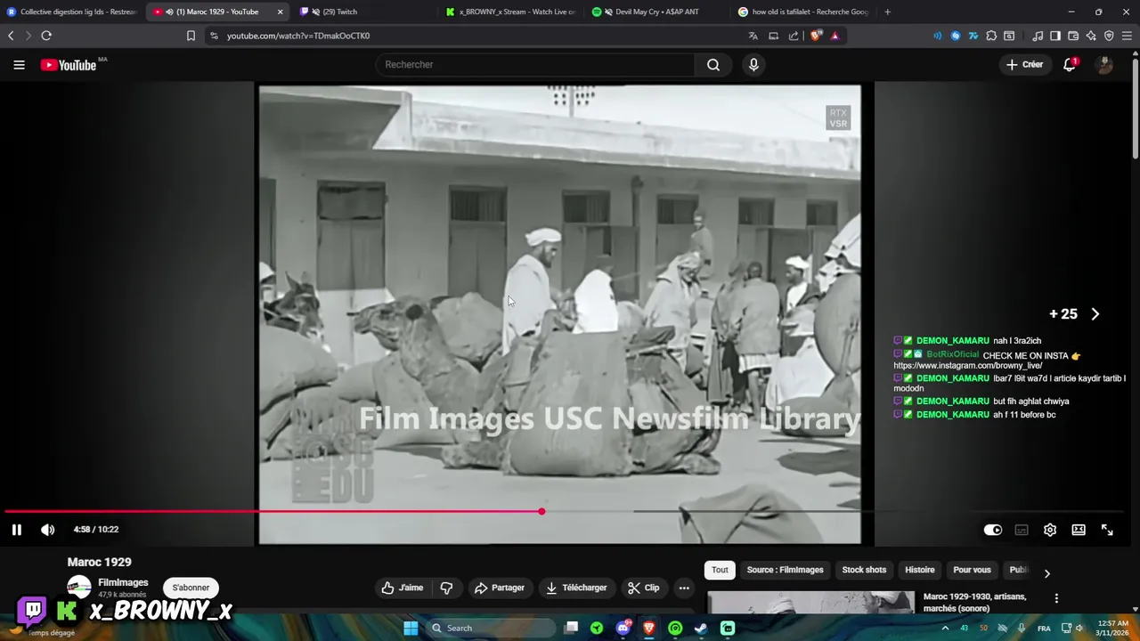Open the translate page icon
The image size is (1140, 641).
pyautogui.click(x=753, y=36)
